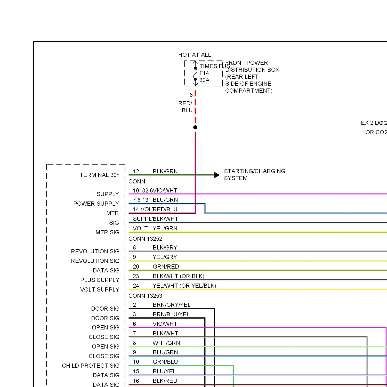Viewport: 387px width, 387px height.
Task: Click the "BLK/GRN" wire label on pin 12
Action: point(165,171)
